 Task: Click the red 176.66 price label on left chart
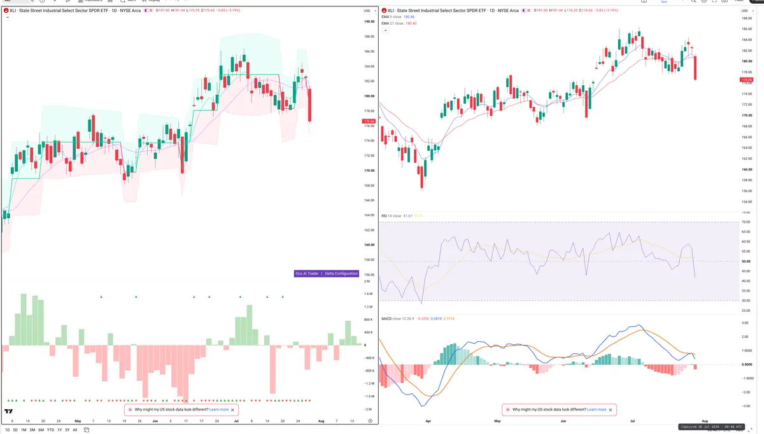pos(369,121)
